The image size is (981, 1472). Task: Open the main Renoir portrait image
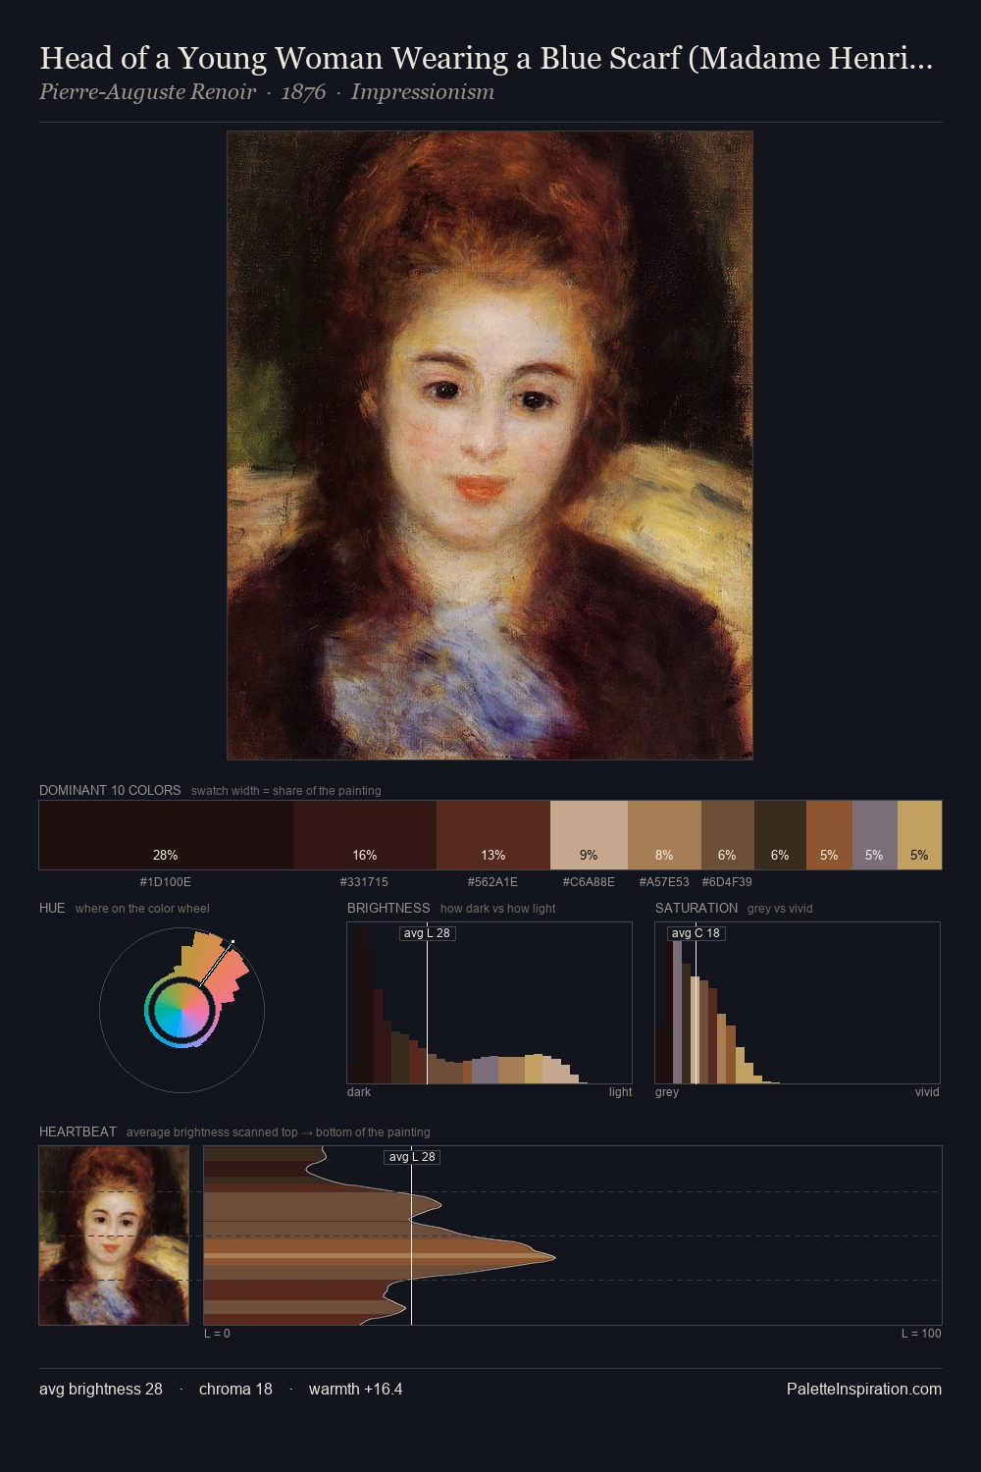(490, 446)
